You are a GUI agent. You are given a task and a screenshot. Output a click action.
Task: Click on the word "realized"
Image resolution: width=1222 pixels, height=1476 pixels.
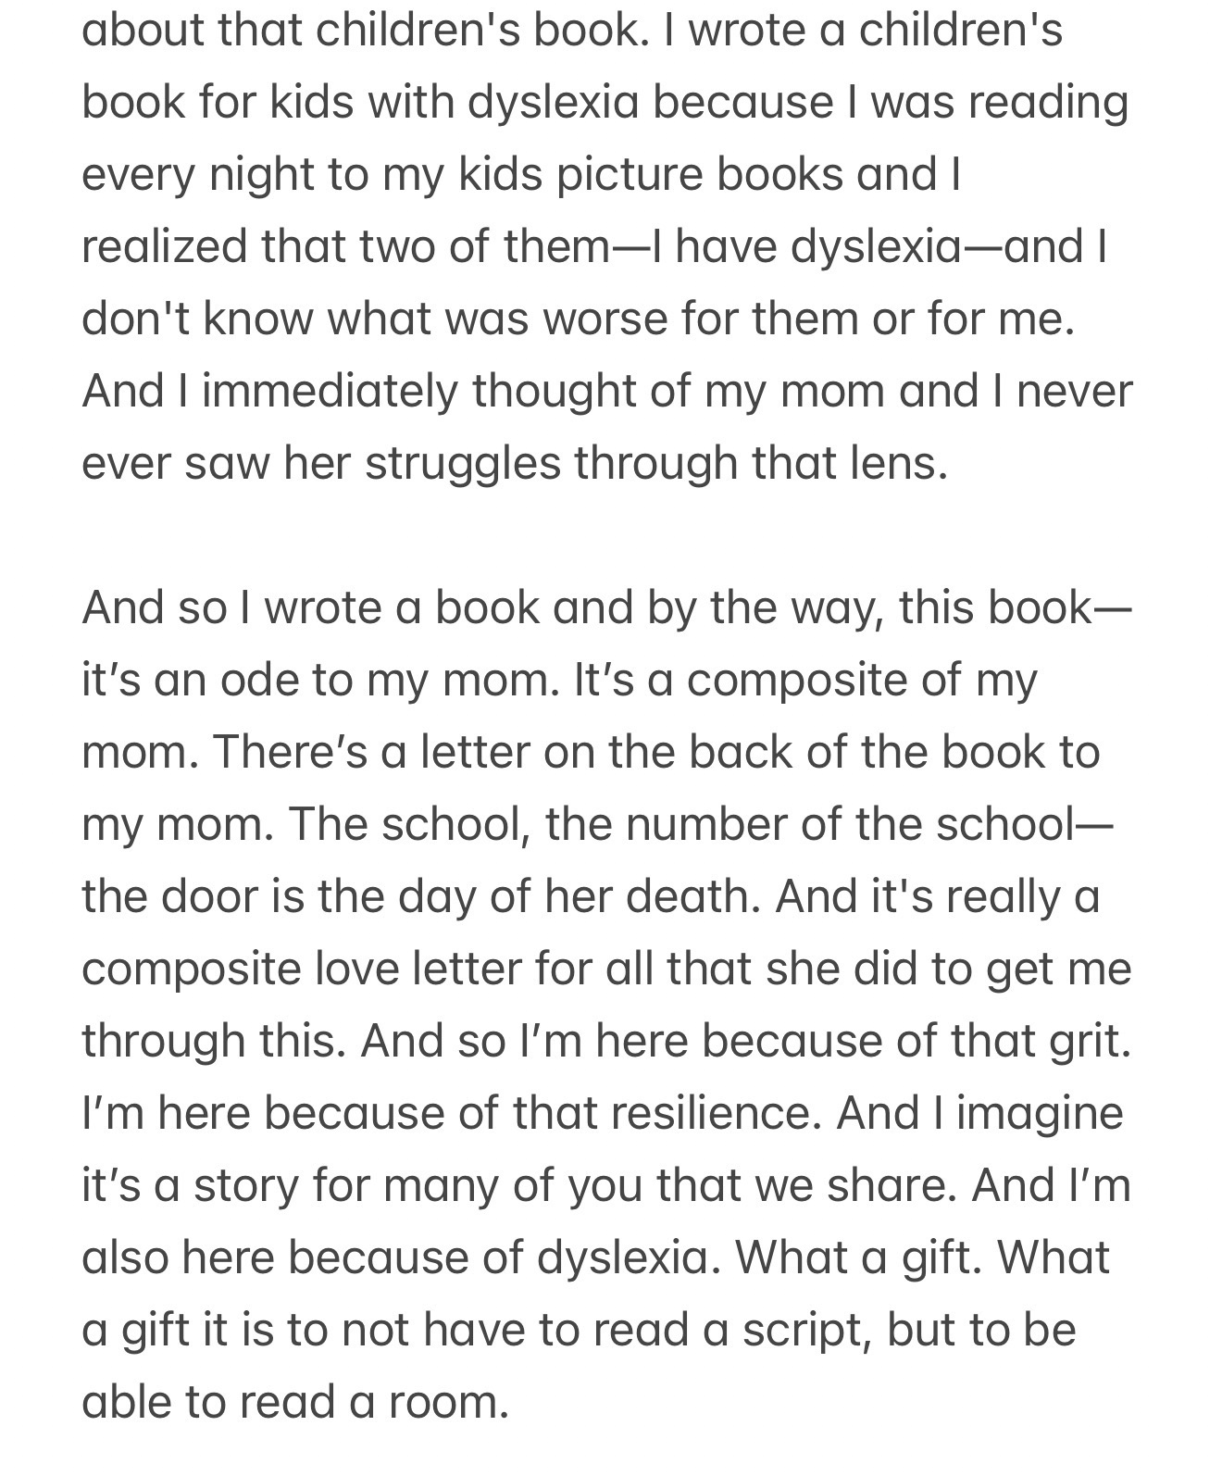click(x=165, y=246)
